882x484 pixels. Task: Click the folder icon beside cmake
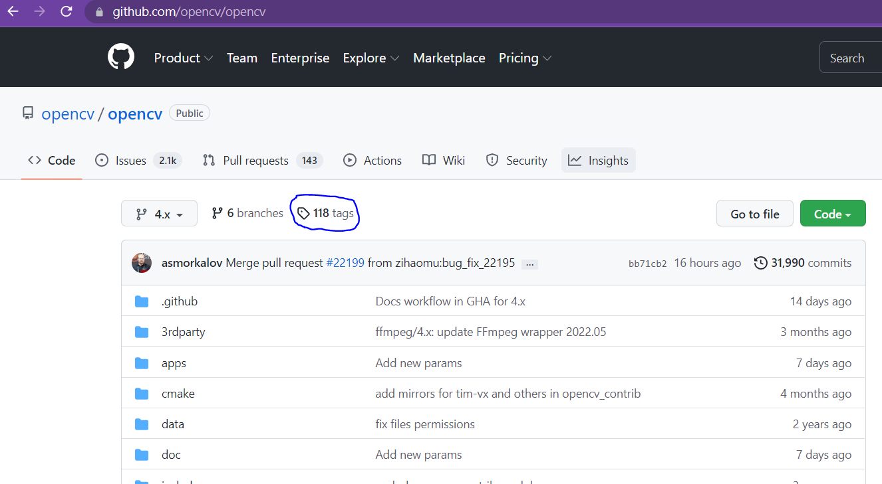point(142,394)
